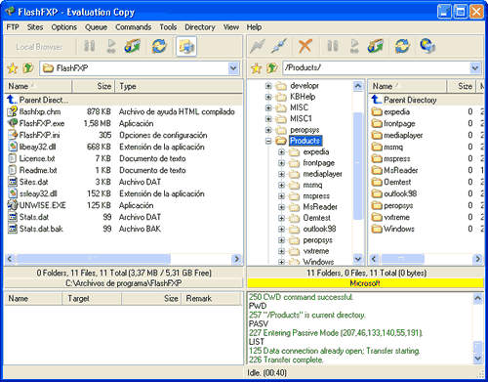The height and width of the screenshot is (382, 488).
Task: Click the red X abort icon
Action: point(305,46)
